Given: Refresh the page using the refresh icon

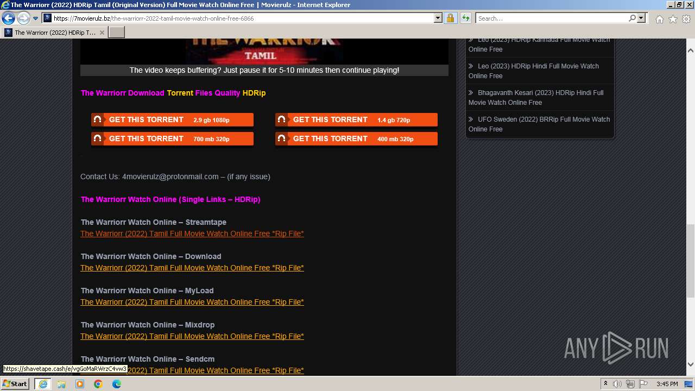Looking at the screenshot, I should coord(465,18).
